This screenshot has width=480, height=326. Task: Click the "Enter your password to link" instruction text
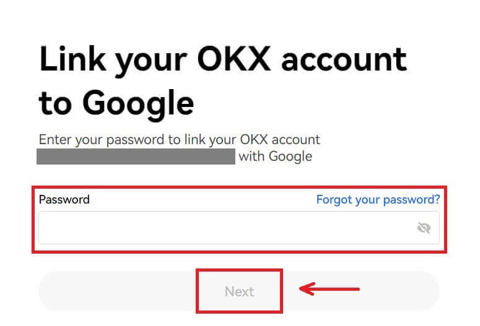[x=180, y=140]
